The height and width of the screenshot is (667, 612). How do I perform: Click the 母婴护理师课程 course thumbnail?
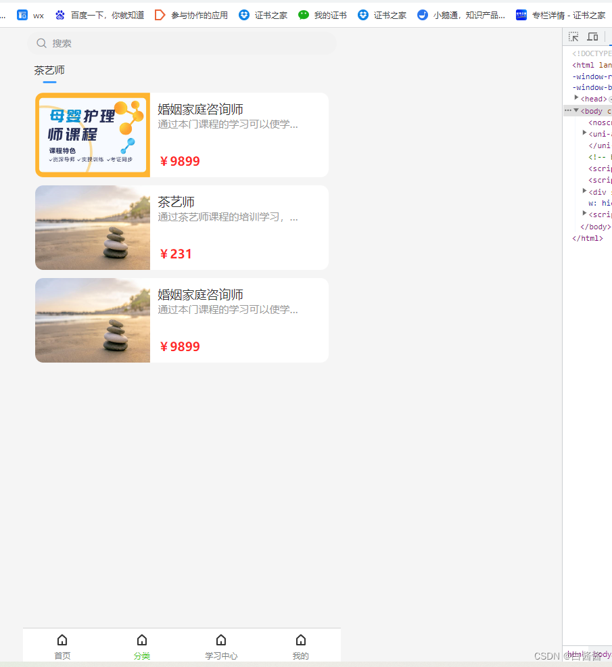[x=92, y=134]
